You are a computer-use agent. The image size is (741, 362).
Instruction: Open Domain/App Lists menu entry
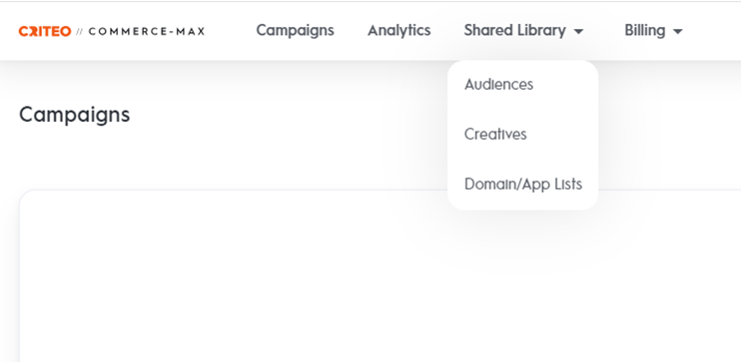523,184
